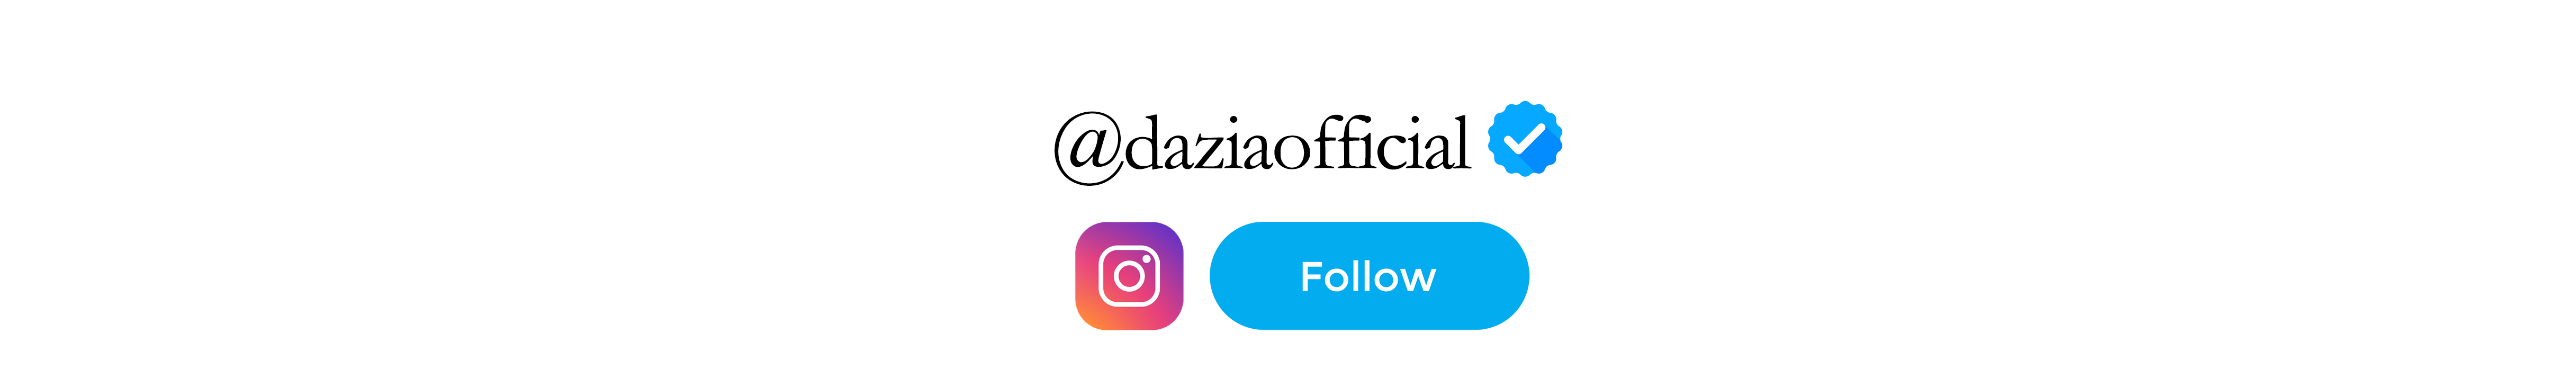This screenshot has height=387, width=2576.
Task: Click the verified tick next to daziaofficial
Action: point(1525,139)
